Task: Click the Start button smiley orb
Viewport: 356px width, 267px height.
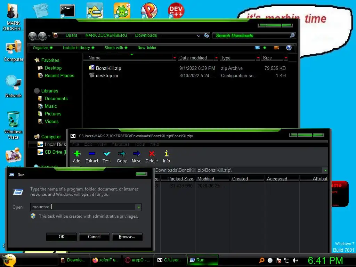Action: coord(9,260)
